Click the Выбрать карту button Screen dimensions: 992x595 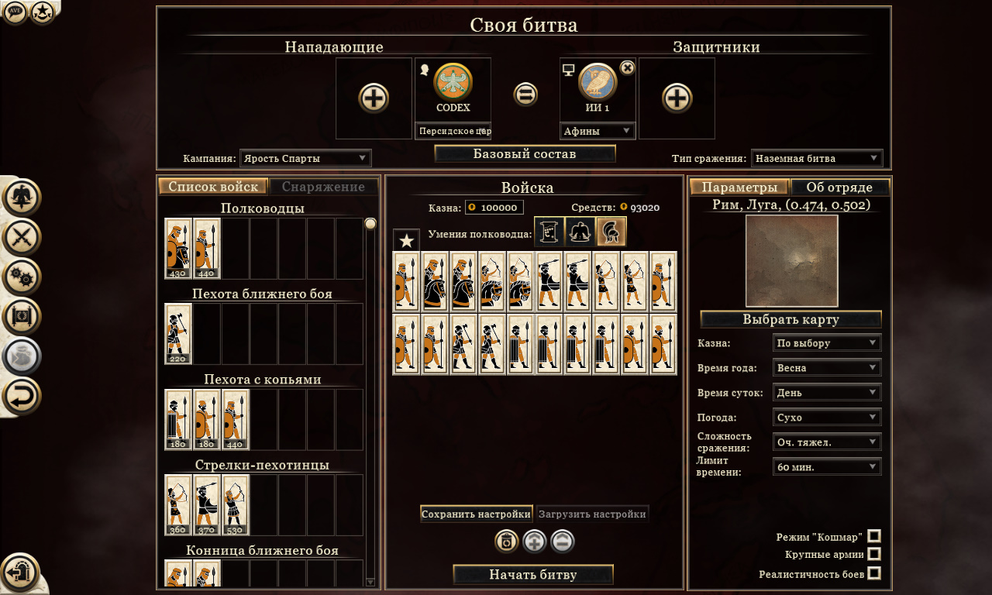790,319
